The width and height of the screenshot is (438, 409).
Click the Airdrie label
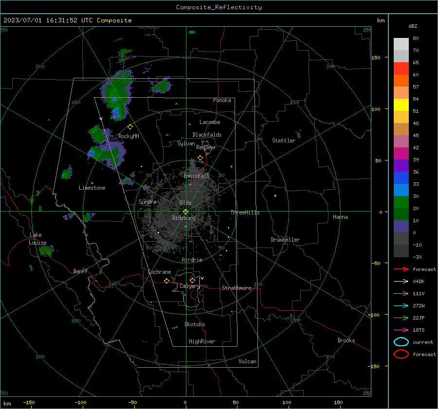click(192, 260)
